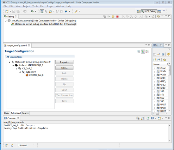Click the Add... button
This screenshot has height=150, width=174.
[x=64, y=73]
